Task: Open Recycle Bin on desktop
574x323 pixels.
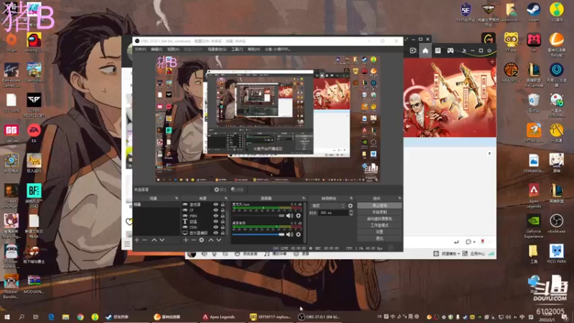Action: point(533,103)
